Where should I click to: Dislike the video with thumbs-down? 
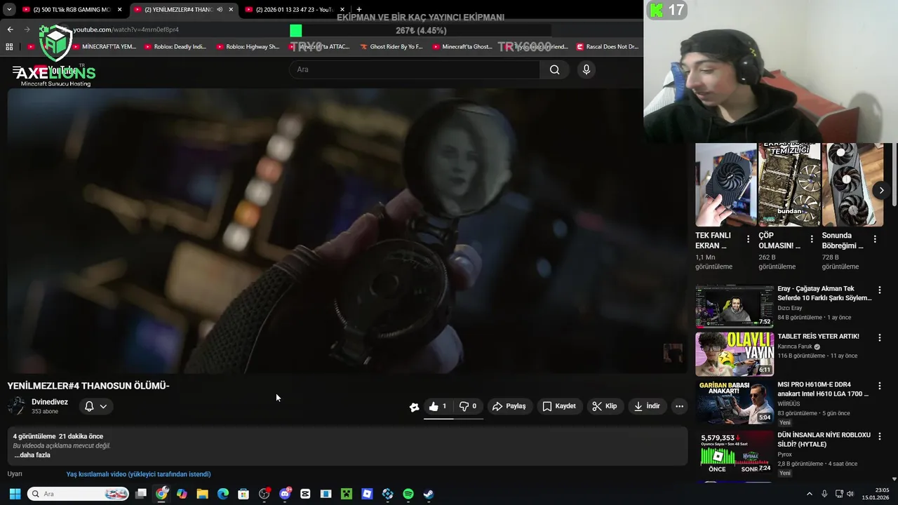(x=468, y=406)
